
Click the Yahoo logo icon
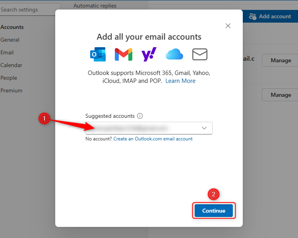[149, 54]
